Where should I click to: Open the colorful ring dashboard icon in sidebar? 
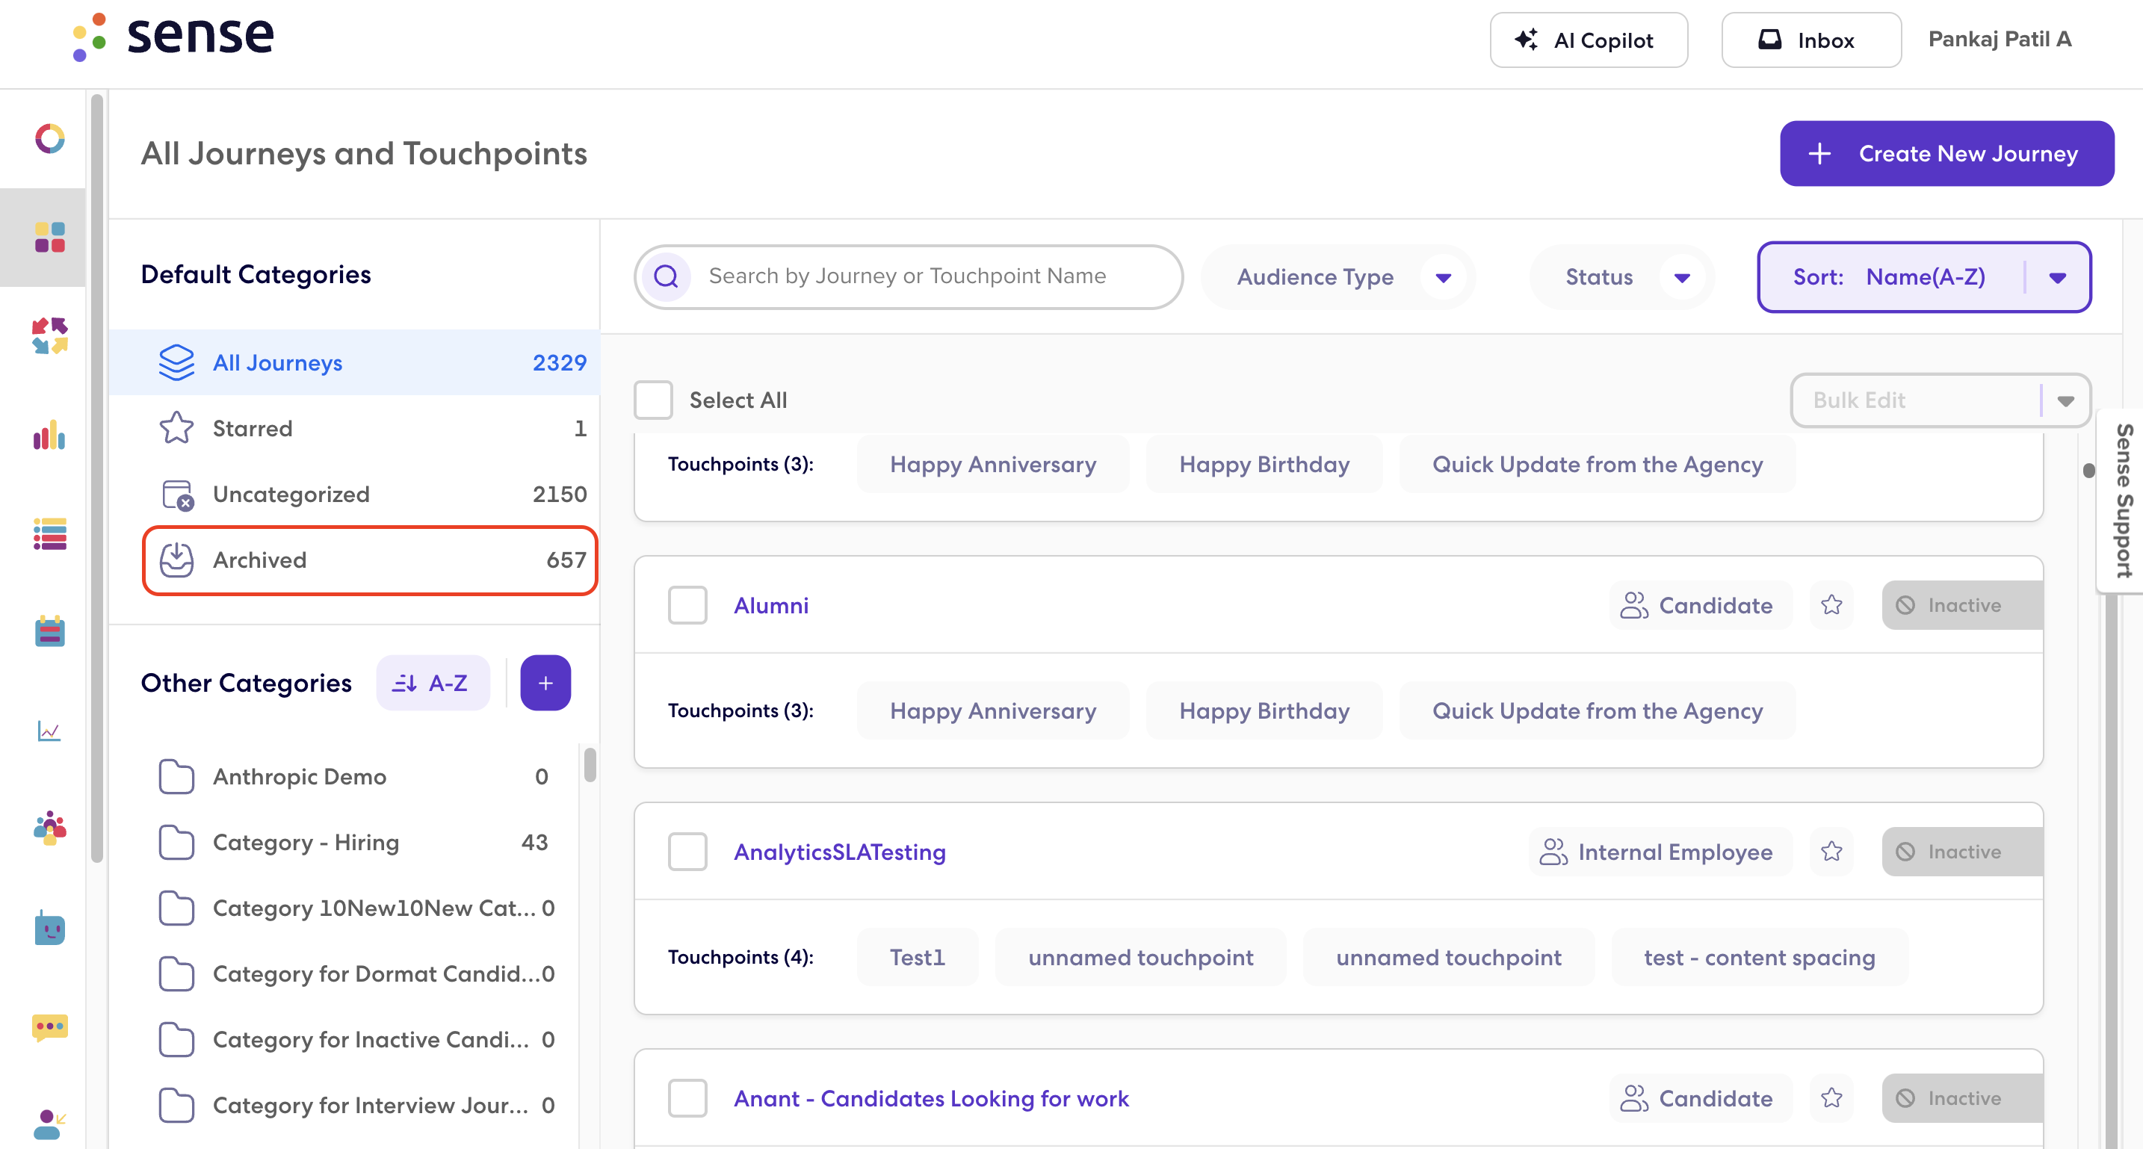50,138
